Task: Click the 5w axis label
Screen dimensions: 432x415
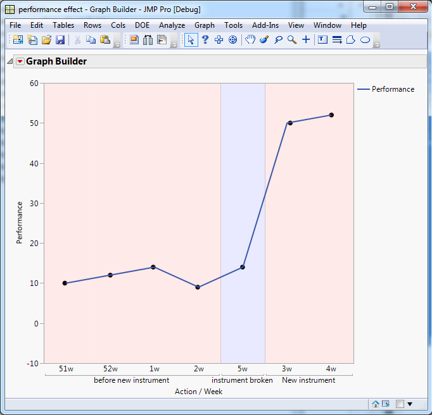Action: pos(243,369)
